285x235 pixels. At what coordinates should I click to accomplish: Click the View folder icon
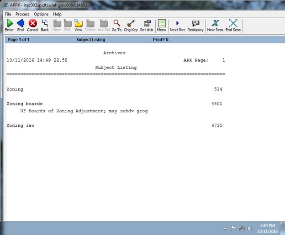coord(79,23)
